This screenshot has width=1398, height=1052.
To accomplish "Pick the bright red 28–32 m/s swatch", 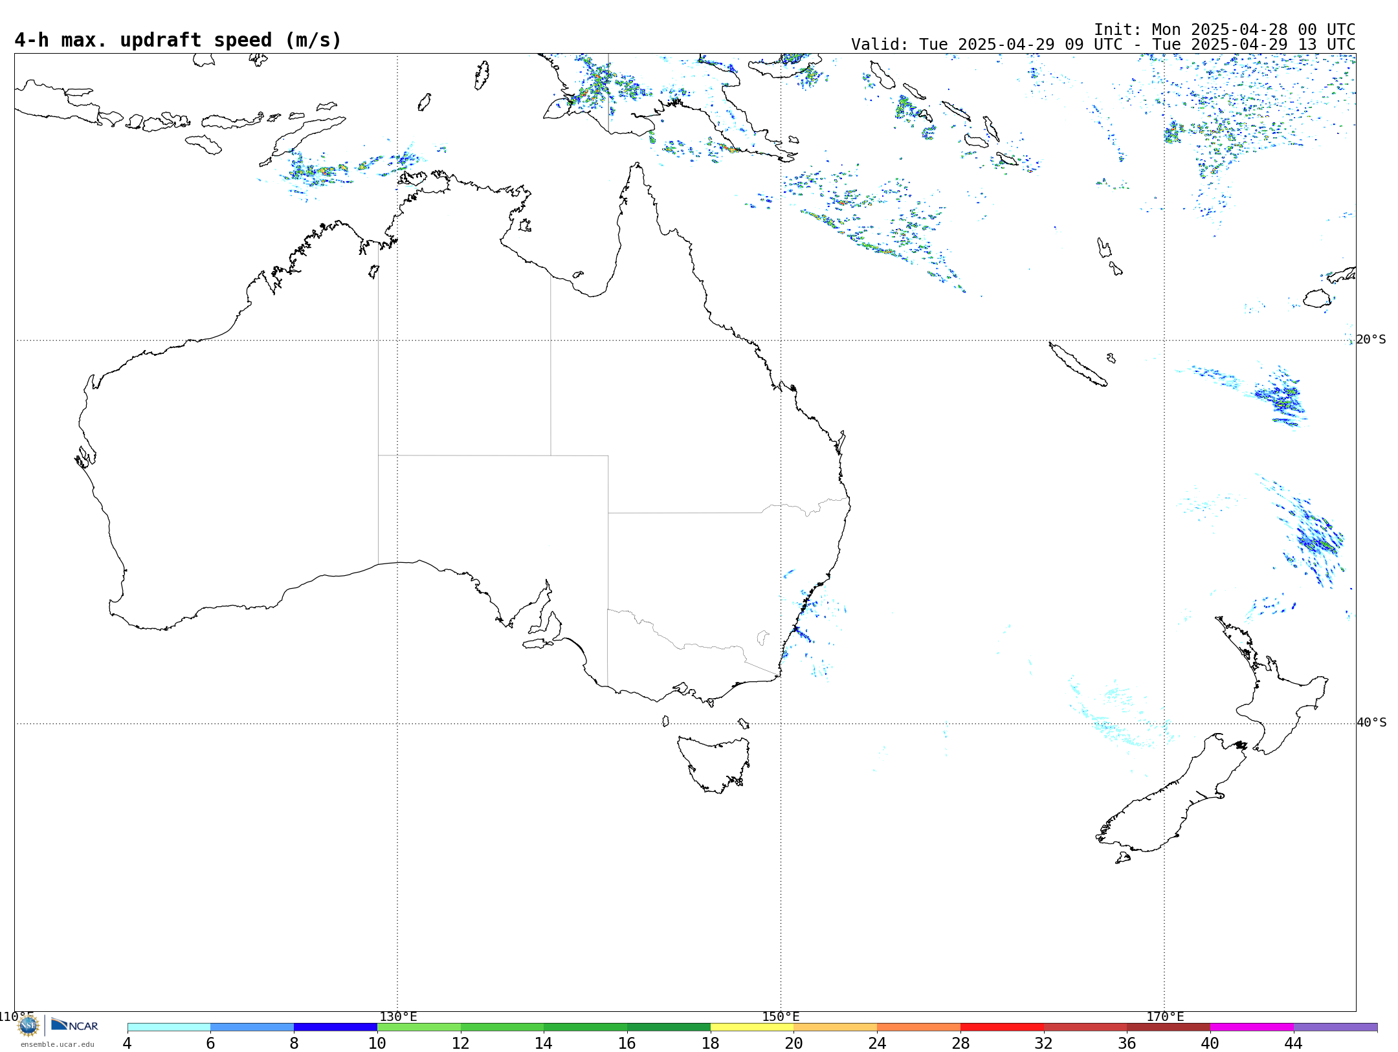I will tap(1002, 1027).
